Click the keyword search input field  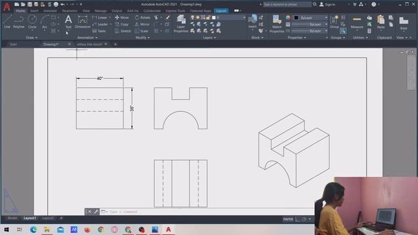tap(287, 5)
